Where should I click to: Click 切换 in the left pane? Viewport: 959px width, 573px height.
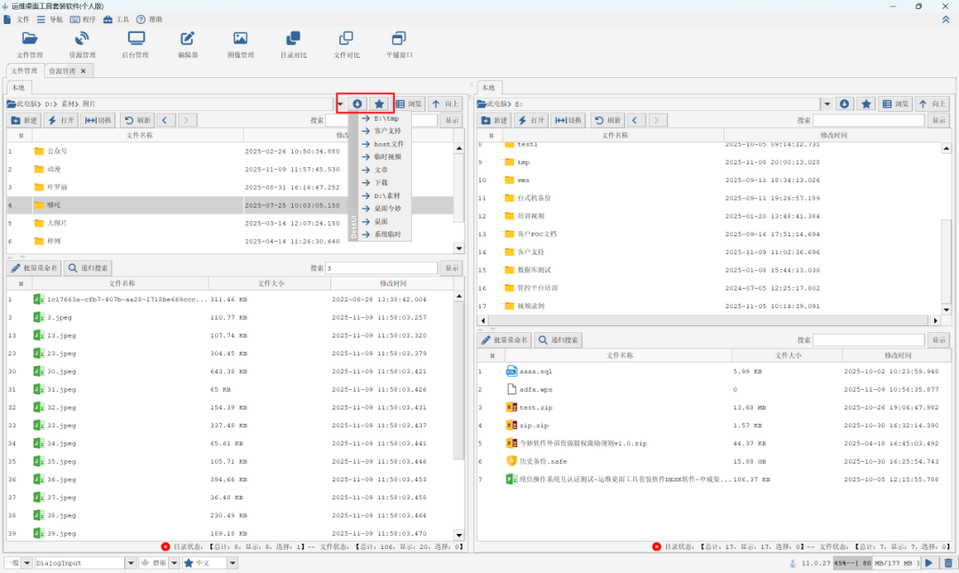pos(98,120)
